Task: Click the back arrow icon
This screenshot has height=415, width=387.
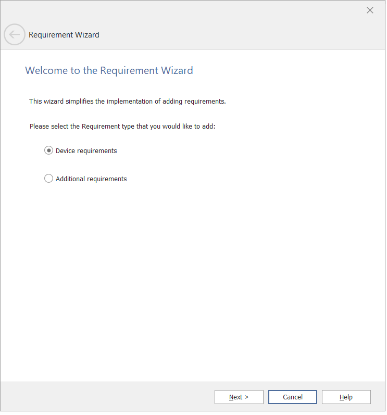Action: (15, 35)
